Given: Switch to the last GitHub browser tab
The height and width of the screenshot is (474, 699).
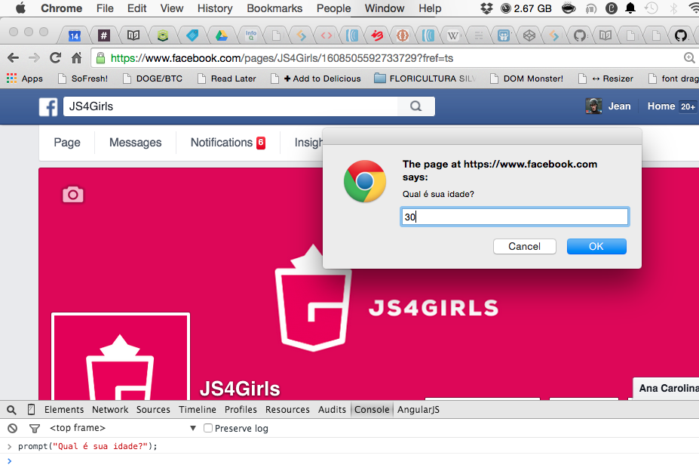Looking at the screenshot, I should [x=681, y=35].
